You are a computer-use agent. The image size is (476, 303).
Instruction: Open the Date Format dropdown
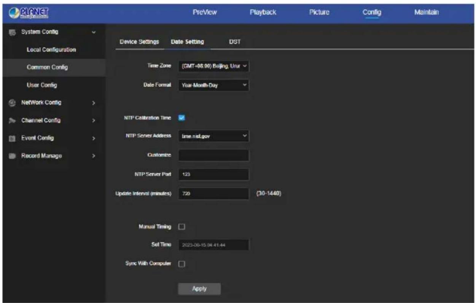pos(213,85)
